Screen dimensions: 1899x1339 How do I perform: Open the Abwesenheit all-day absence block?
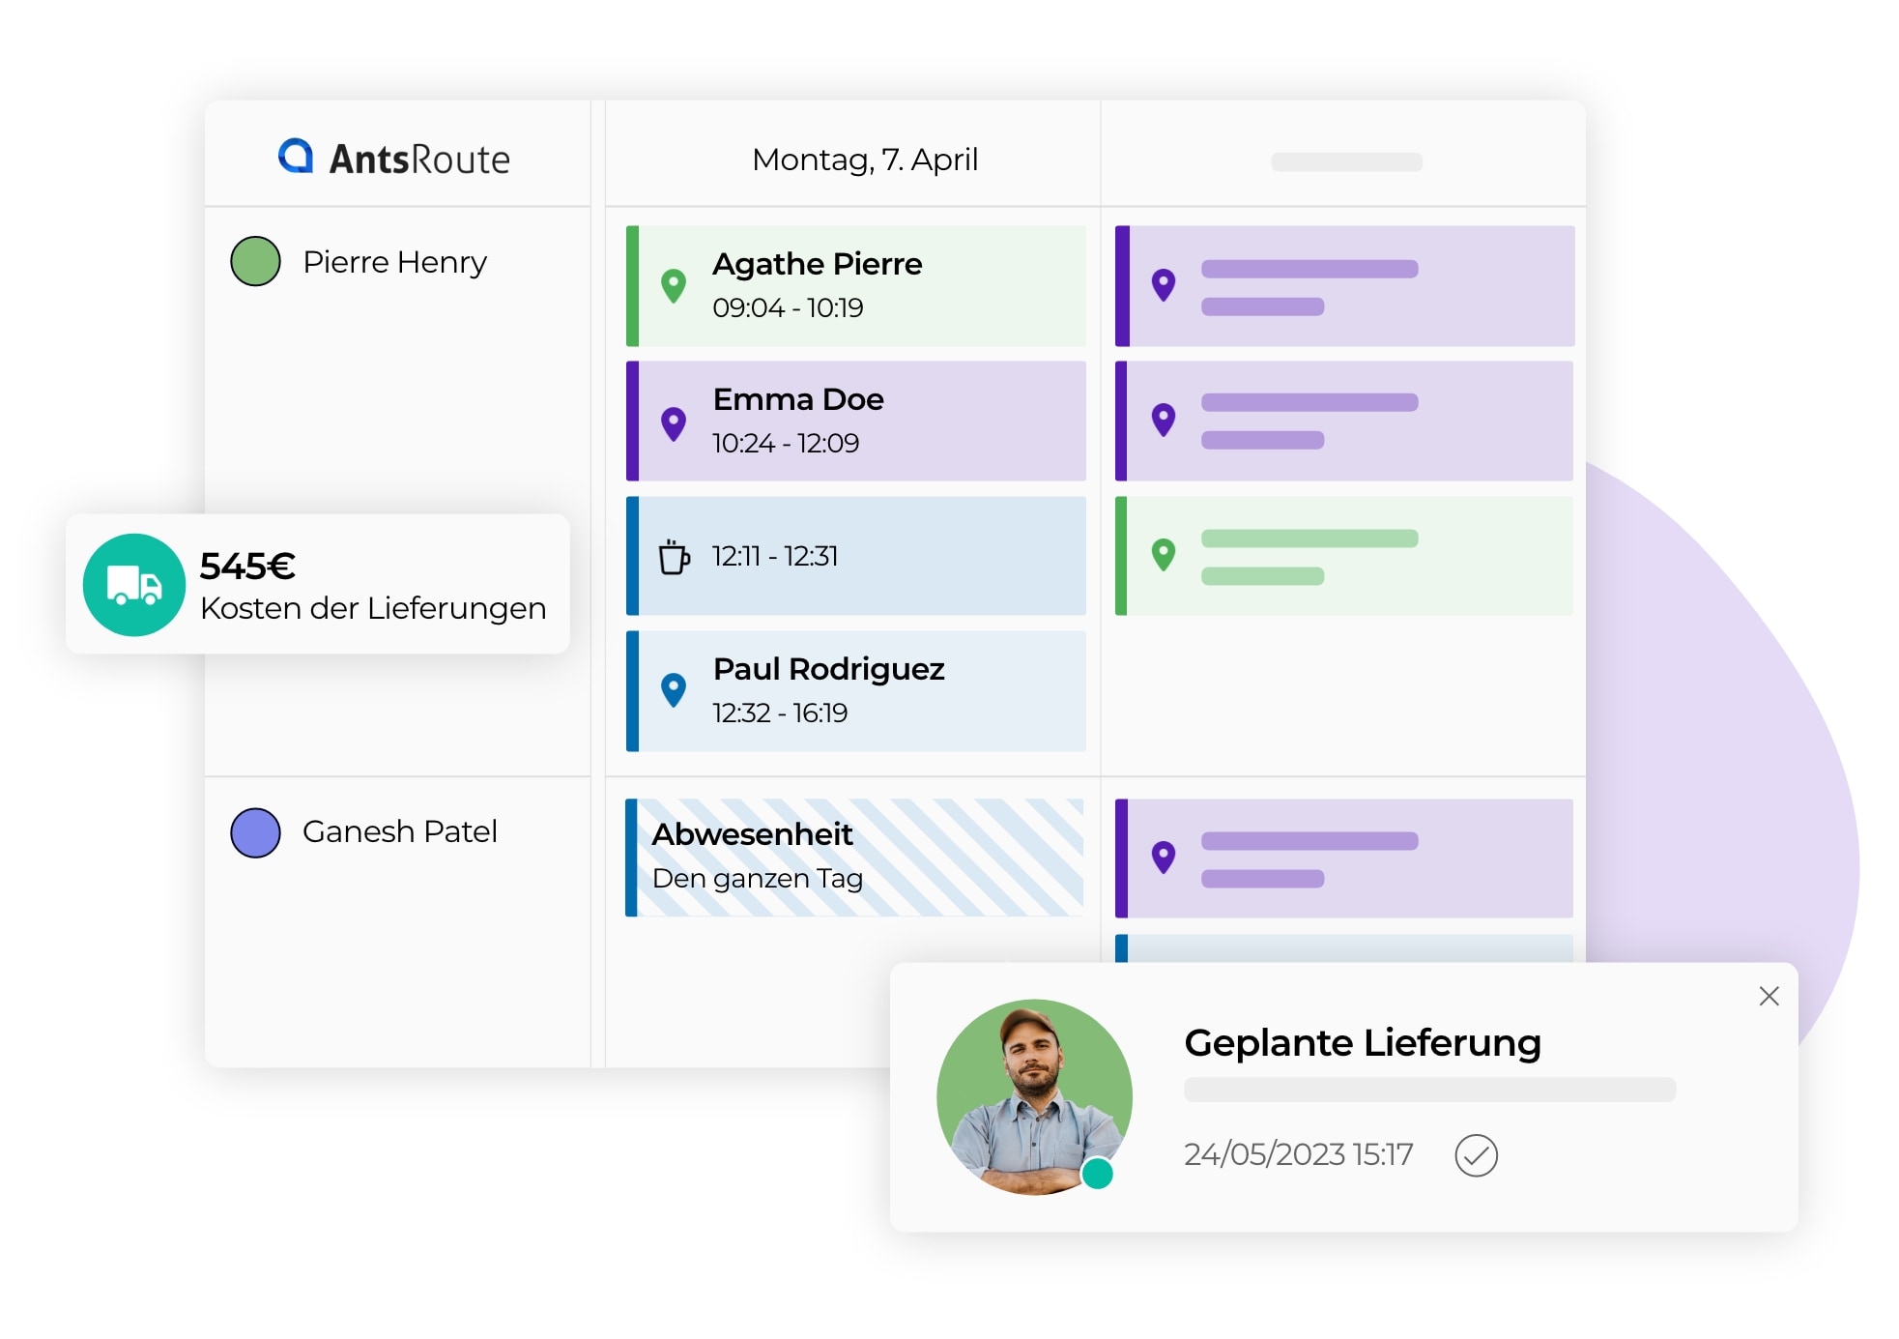(x=855, y=857)
